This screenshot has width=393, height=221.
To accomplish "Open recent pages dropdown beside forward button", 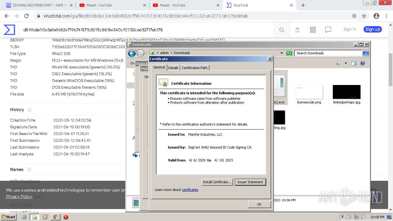I will [x=146, y=53].
